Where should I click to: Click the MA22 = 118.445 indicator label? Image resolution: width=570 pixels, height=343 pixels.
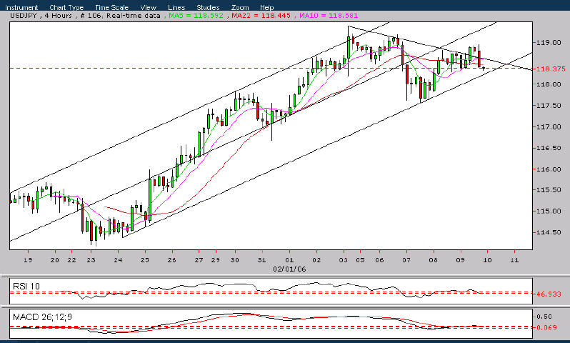261,16
